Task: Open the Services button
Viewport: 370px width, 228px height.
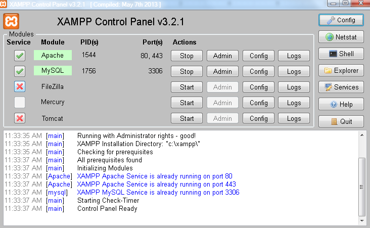Action: pos(341,87)
